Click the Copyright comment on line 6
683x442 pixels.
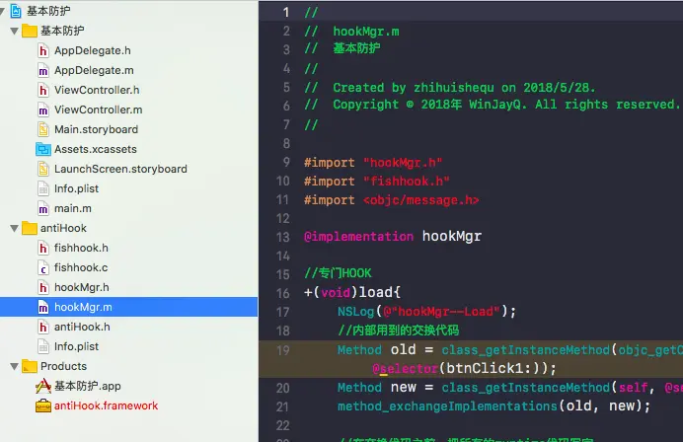tap(492, 105)
